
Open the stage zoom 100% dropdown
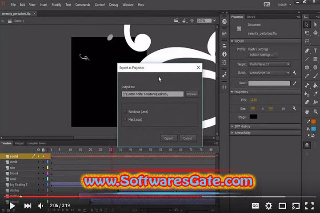pyautogui.click(x=214, y=20)
